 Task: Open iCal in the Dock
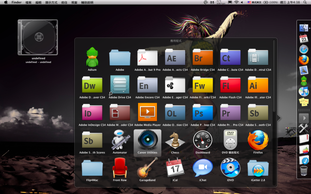click(304, 38)
